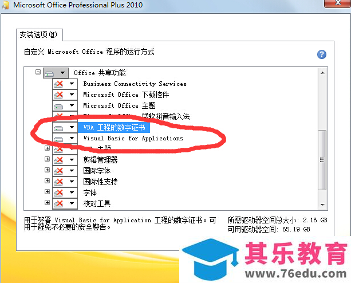This screenshot has height=283, width=351.
Task: Click drive icon for Microsoft Office 主题
Action: 58,107
